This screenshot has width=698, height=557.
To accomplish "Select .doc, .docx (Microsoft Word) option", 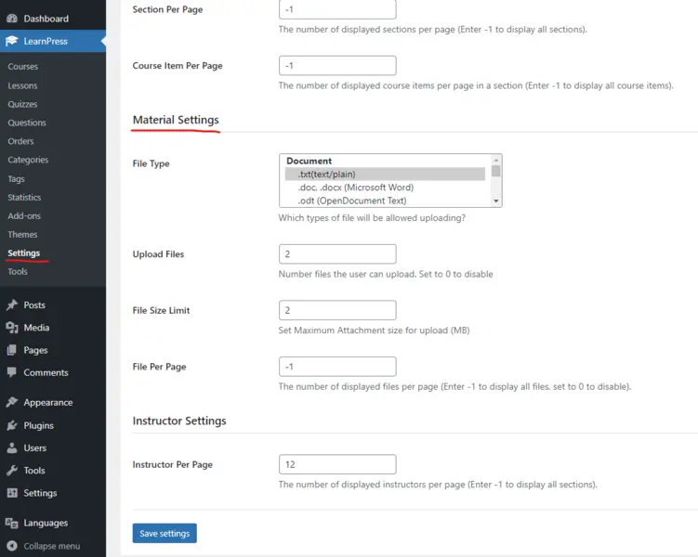I will (385, 188).
